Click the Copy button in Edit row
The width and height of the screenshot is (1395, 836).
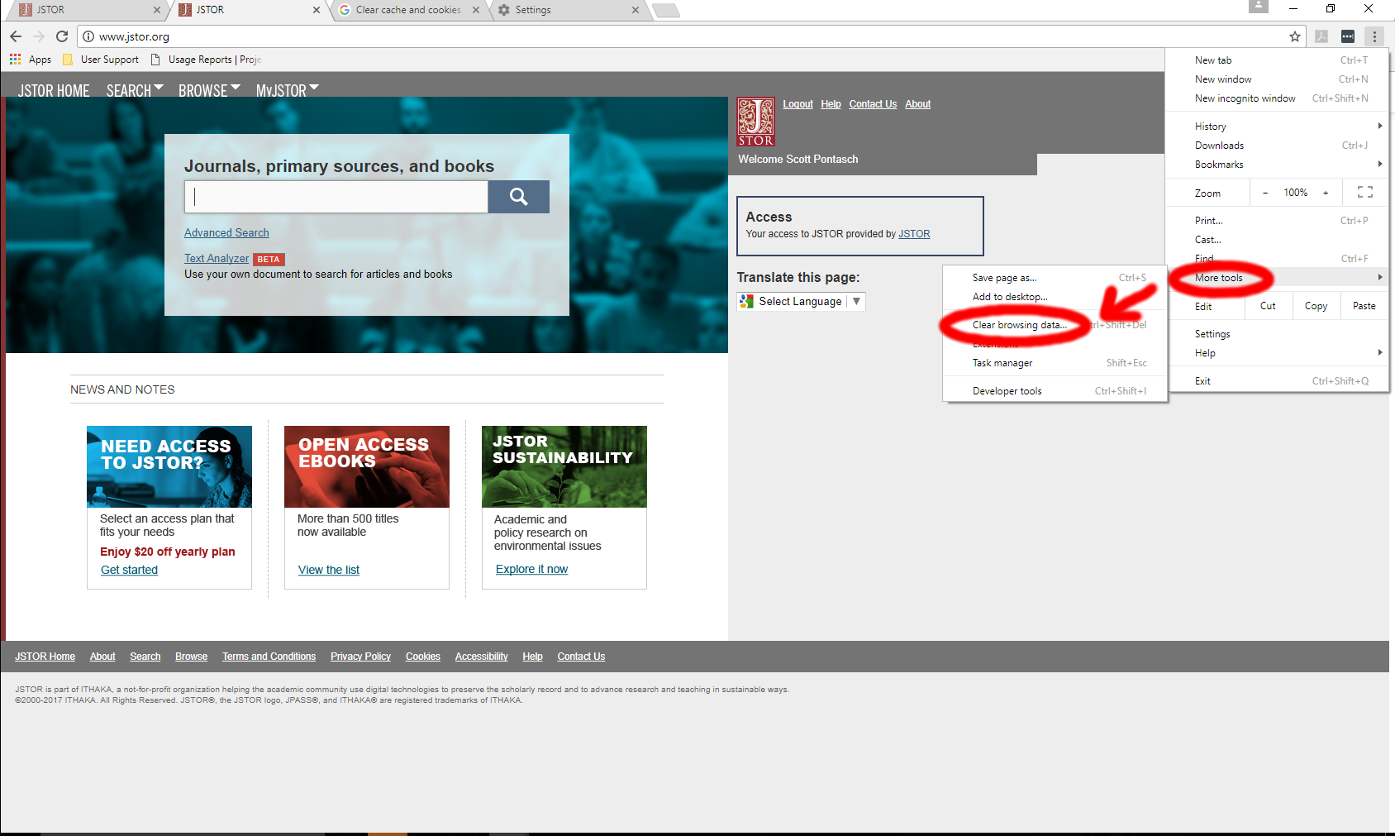(1316, 306)
